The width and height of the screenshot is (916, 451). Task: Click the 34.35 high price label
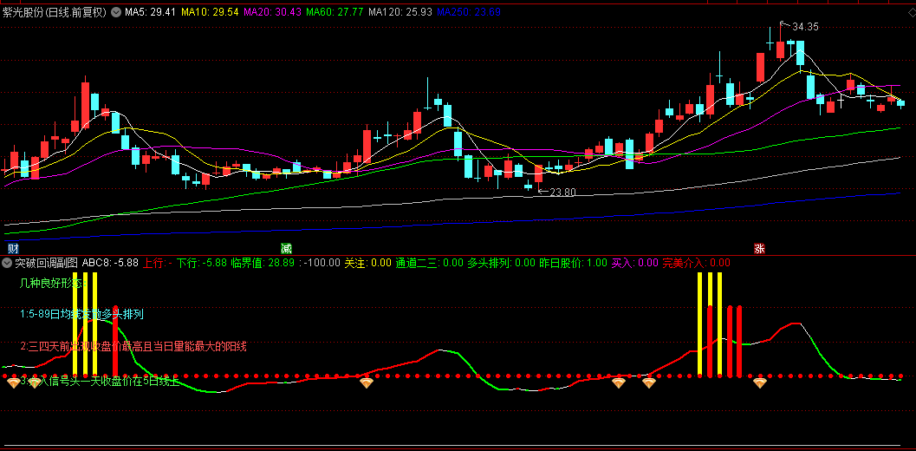[x=806, y=26]
